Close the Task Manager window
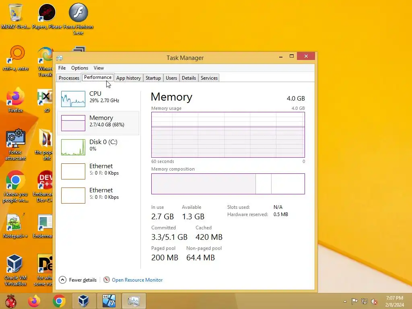The width and height of the screenshot is (412, 309). tap(306, 56)
